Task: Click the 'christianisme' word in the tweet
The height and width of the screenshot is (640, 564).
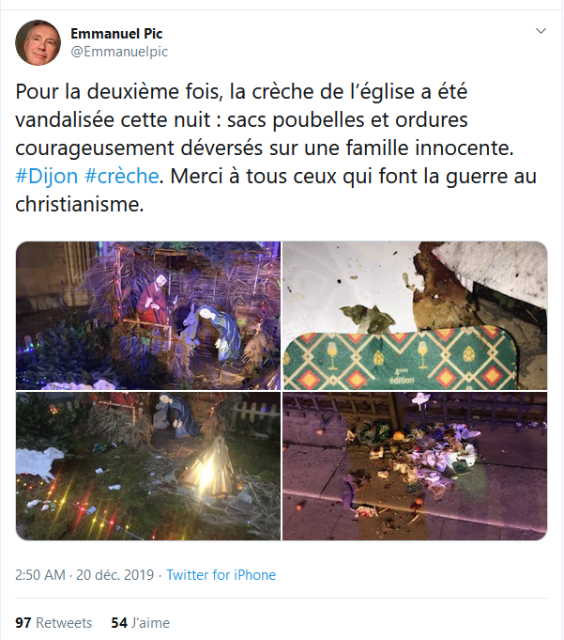Action: pyautogui.click(x=80, y=205)
